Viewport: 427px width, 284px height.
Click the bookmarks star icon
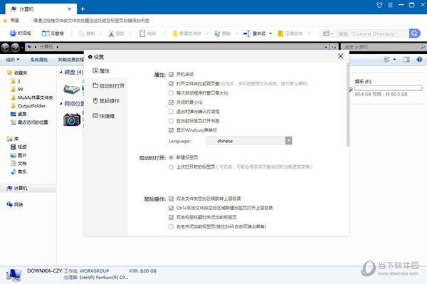(5, 21)
